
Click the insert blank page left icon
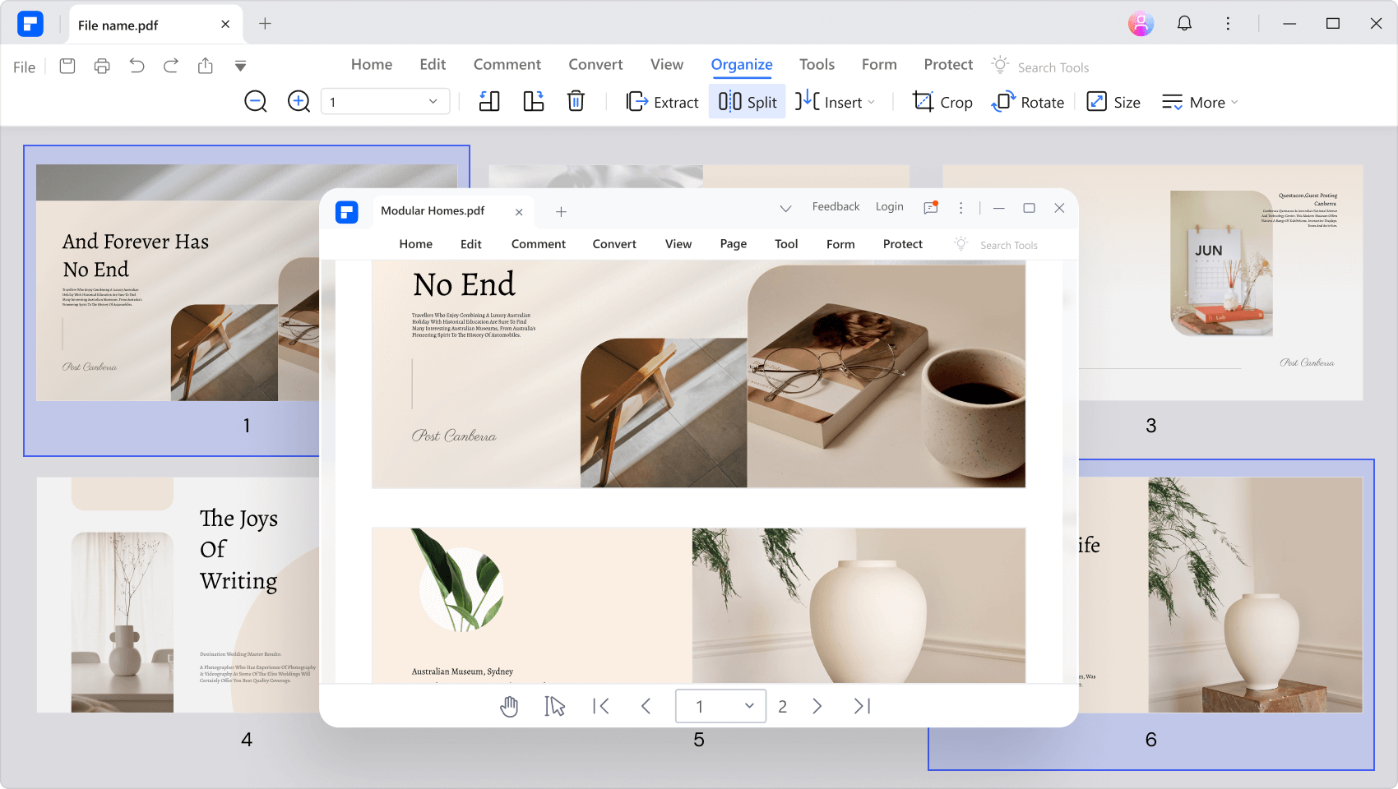pos(489,102)
